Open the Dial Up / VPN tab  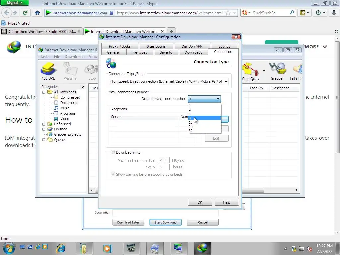coord(192,46)
